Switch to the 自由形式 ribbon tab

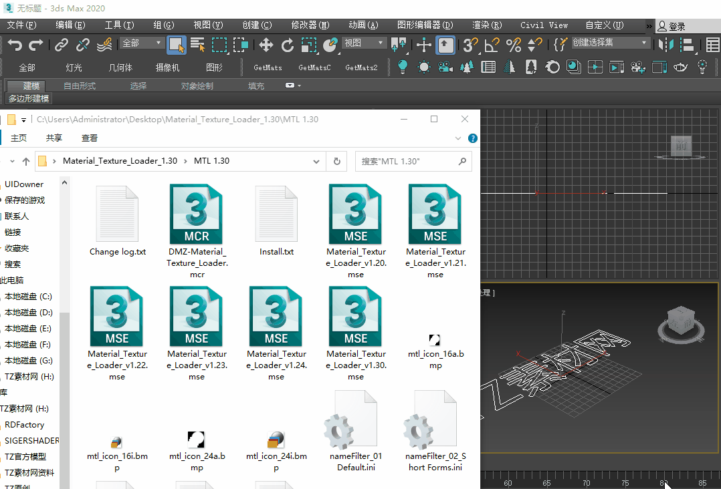(x=80, y=86)
